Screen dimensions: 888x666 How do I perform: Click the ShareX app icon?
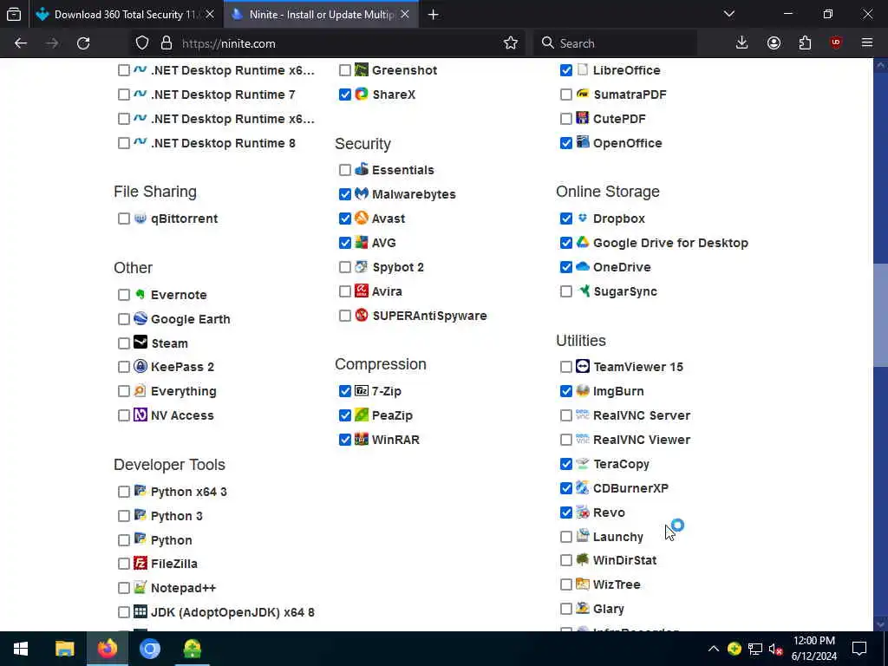click(362, 94)
